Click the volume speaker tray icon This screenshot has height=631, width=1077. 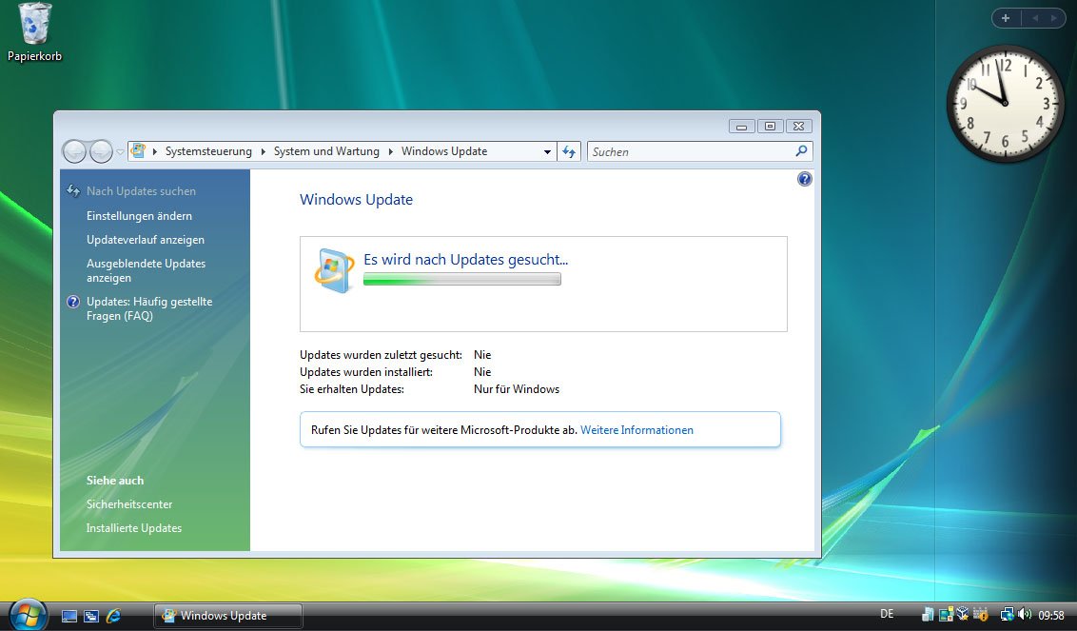click(1025, 615)
